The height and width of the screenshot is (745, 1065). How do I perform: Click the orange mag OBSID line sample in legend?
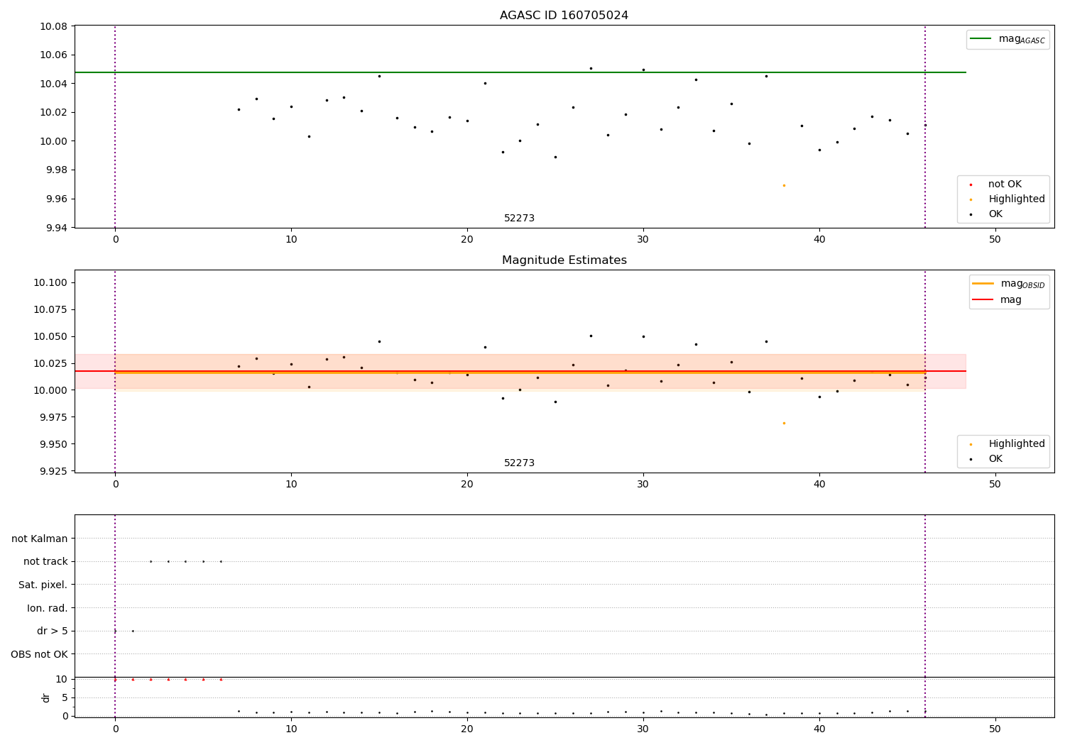tap(983, 284)
